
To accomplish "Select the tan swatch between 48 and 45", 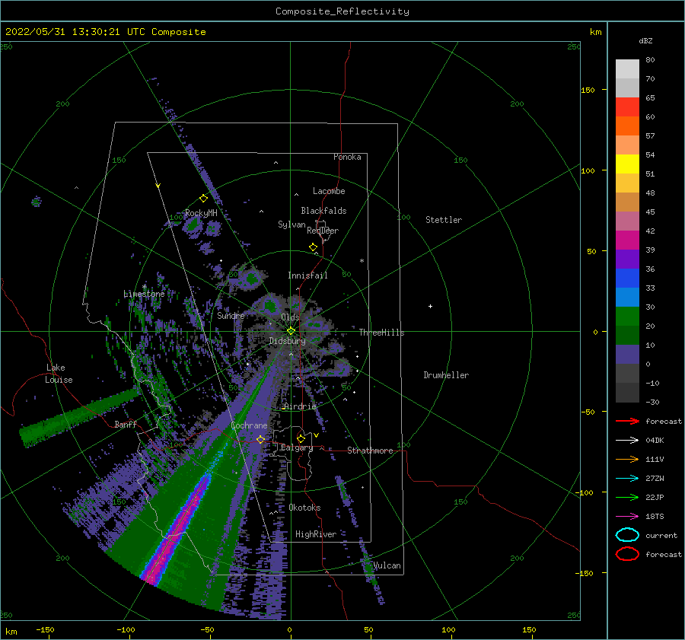I will [627, 202].
